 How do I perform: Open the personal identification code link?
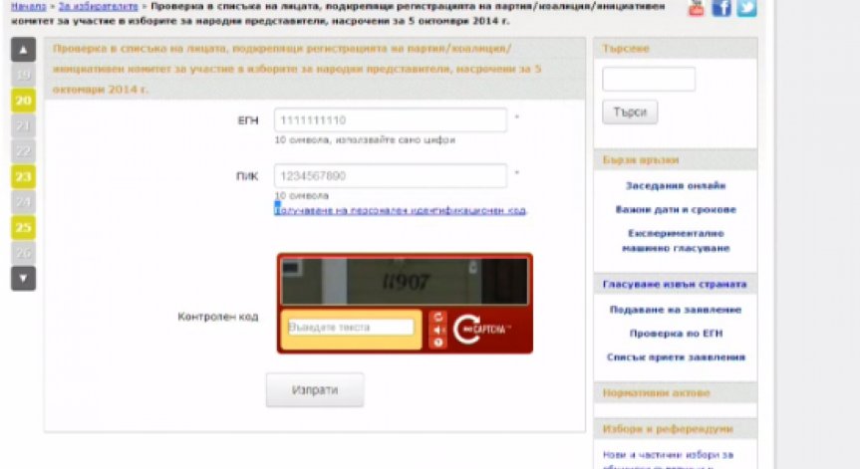pyautogui.click(x=401, y=210)
